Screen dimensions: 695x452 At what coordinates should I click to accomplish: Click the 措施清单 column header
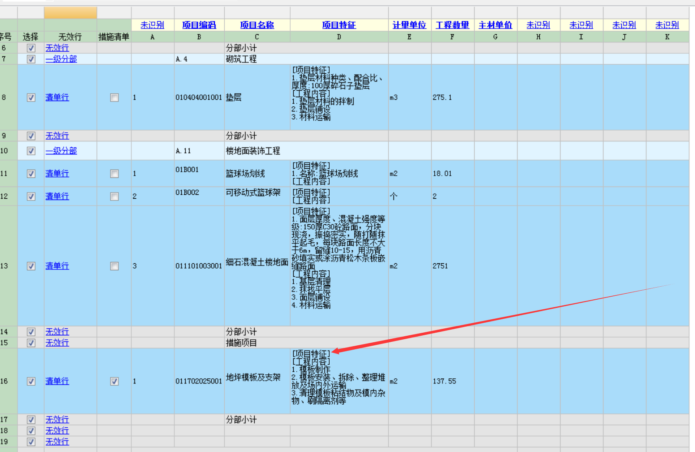(114, 37)
